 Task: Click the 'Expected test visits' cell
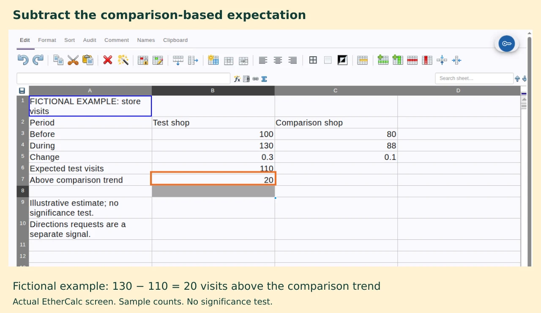coord(90,168)
